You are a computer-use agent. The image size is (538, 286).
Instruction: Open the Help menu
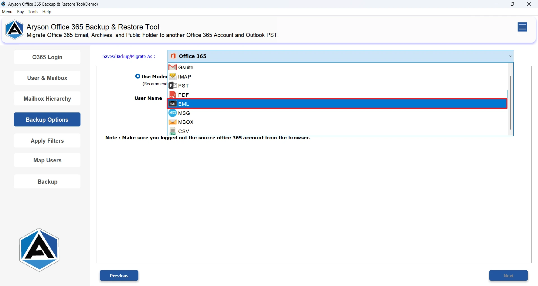coord(47,12)
